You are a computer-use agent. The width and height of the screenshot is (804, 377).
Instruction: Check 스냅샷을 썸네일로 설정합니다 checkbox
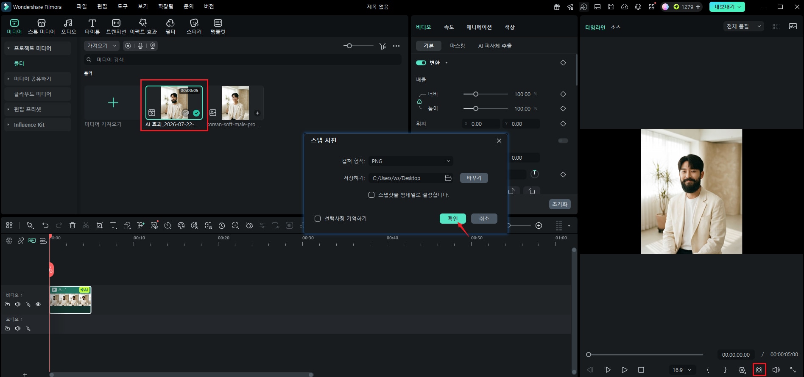click(x=371, y=195)
